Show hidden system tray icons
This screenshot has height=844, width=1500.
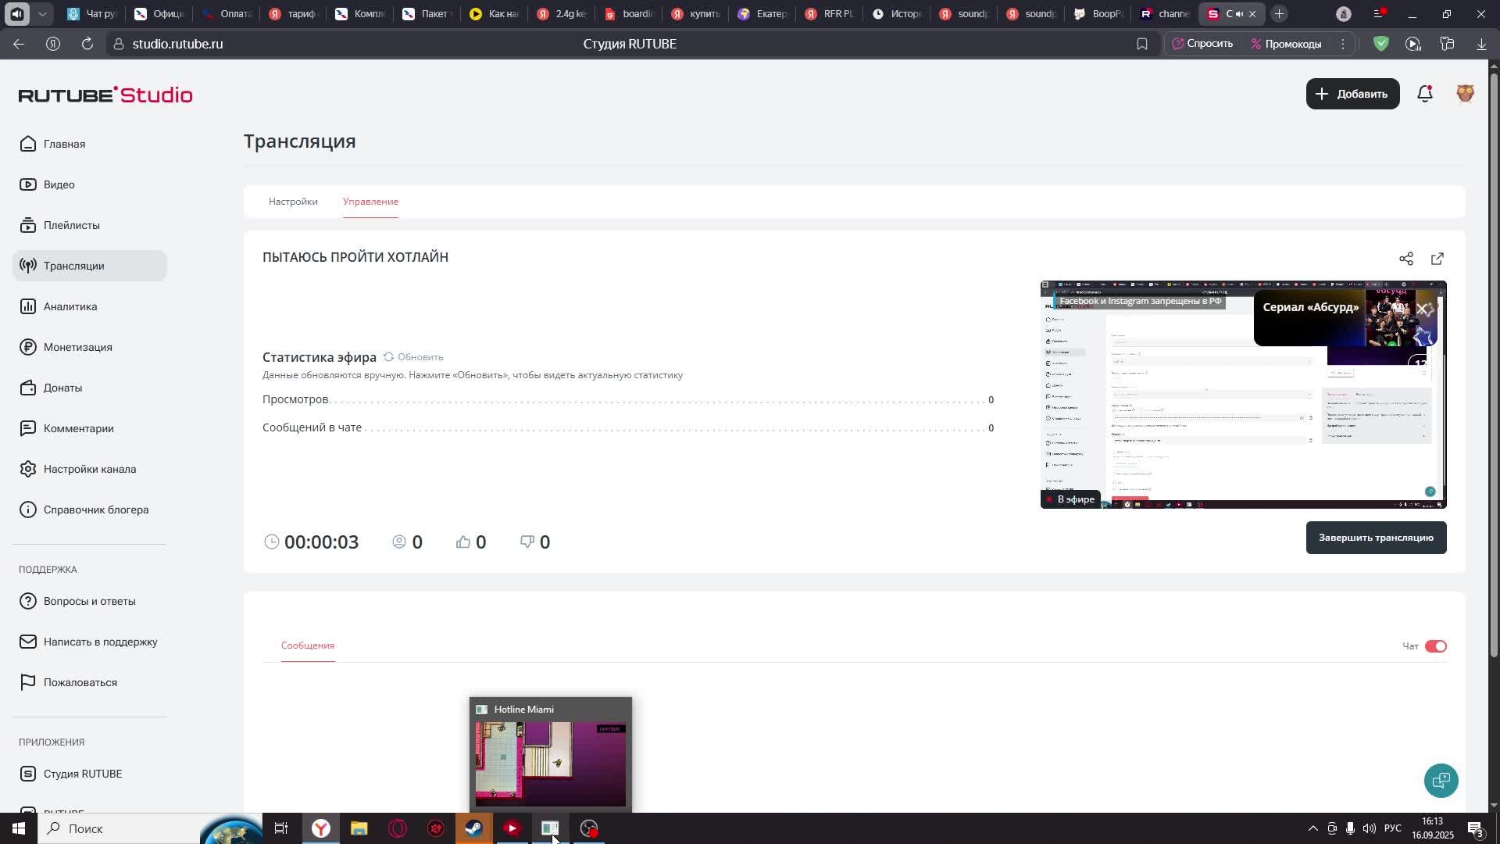click(1312, 828)
